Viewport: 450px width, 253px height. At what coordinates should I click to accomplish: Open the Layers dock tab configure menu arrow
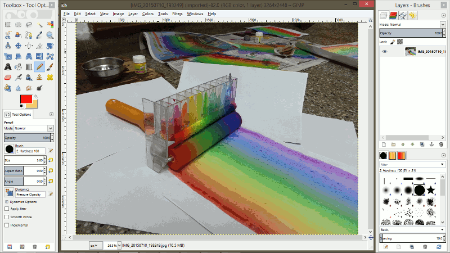(x=443, y=15)
